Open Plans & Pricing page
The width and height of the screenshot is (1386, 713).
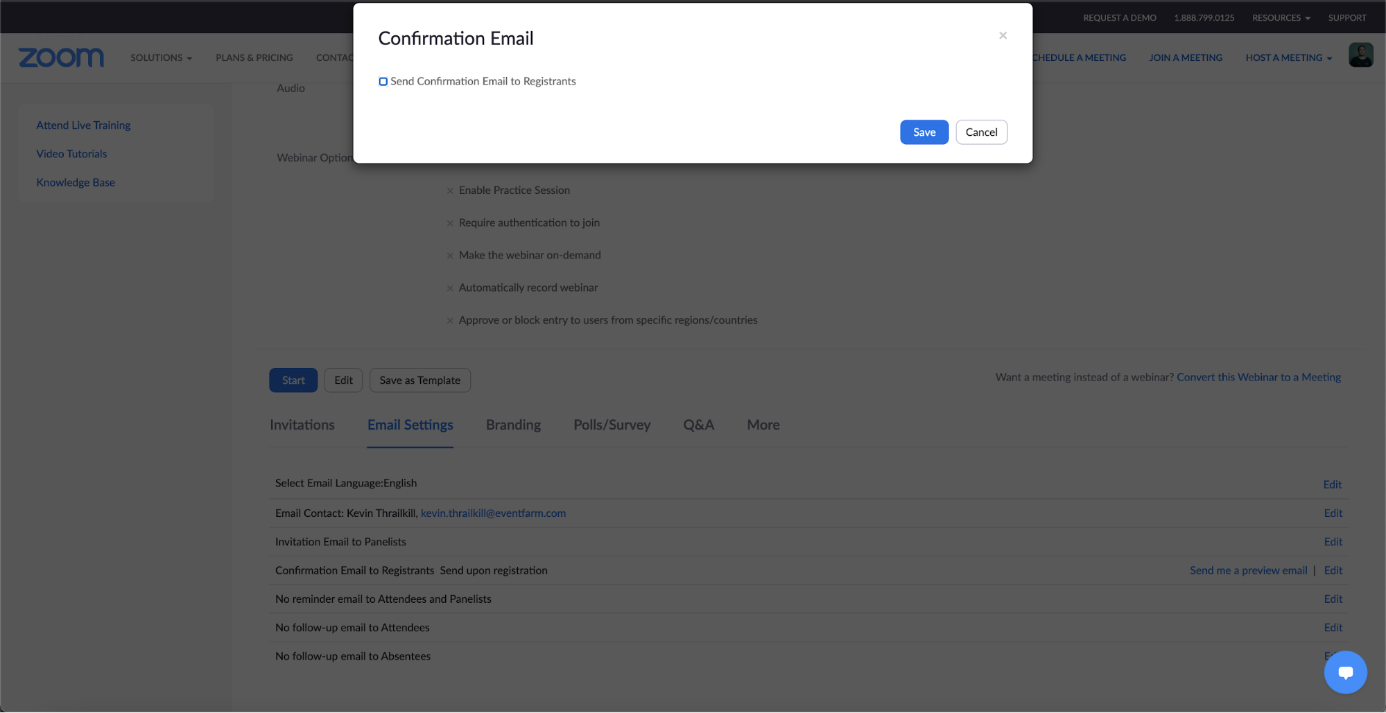click(x=254, y=58)
